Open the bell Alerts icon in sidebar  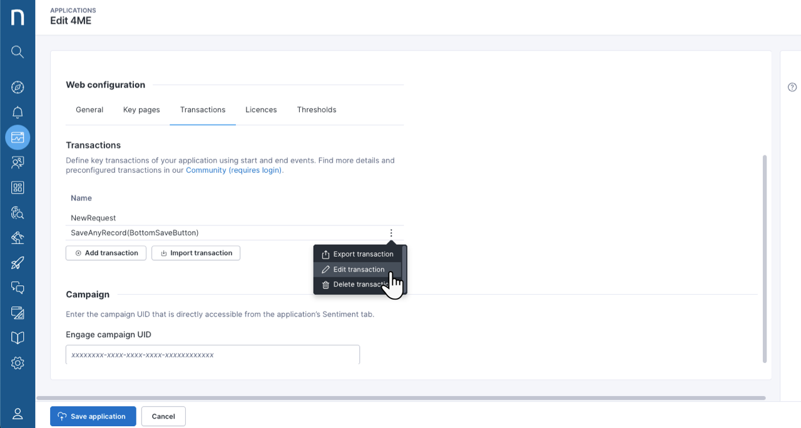[x=18, y=112]
